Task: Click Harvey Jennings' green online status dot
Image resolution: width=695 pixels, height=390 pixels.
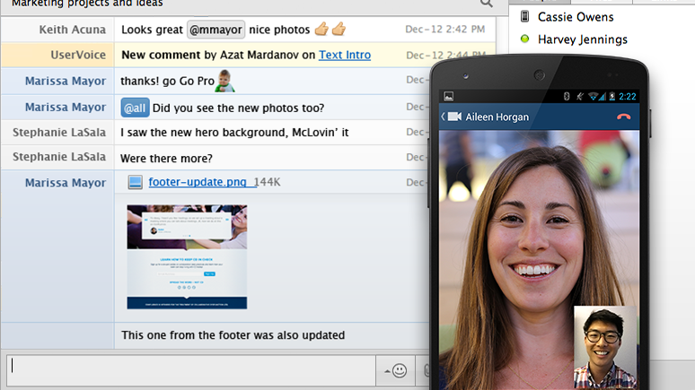Action: [525, 39]
